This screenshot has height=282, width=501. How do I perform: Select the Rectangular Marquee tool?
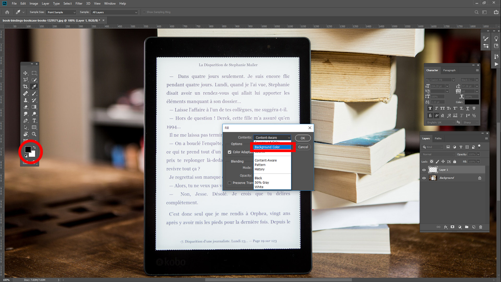pos(34,73)
